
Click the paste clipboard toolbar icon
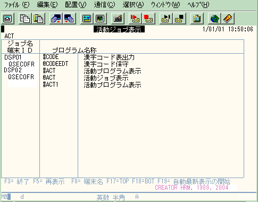(x=38, y=19)
